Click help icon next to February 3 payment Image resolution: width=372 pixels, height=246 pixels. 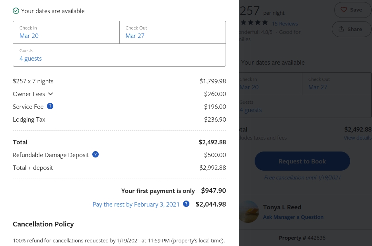click(x=186, y=204)
